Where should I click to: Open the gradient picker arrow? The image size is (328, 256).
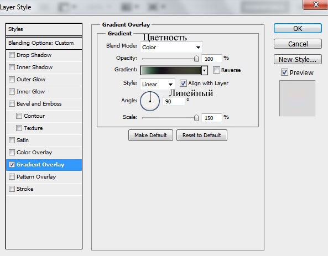coord(205,70)
